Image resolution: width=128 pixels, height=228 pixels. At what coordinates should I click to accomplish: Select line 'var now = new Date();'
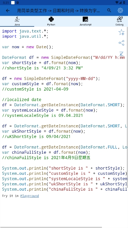coord(27,47)
